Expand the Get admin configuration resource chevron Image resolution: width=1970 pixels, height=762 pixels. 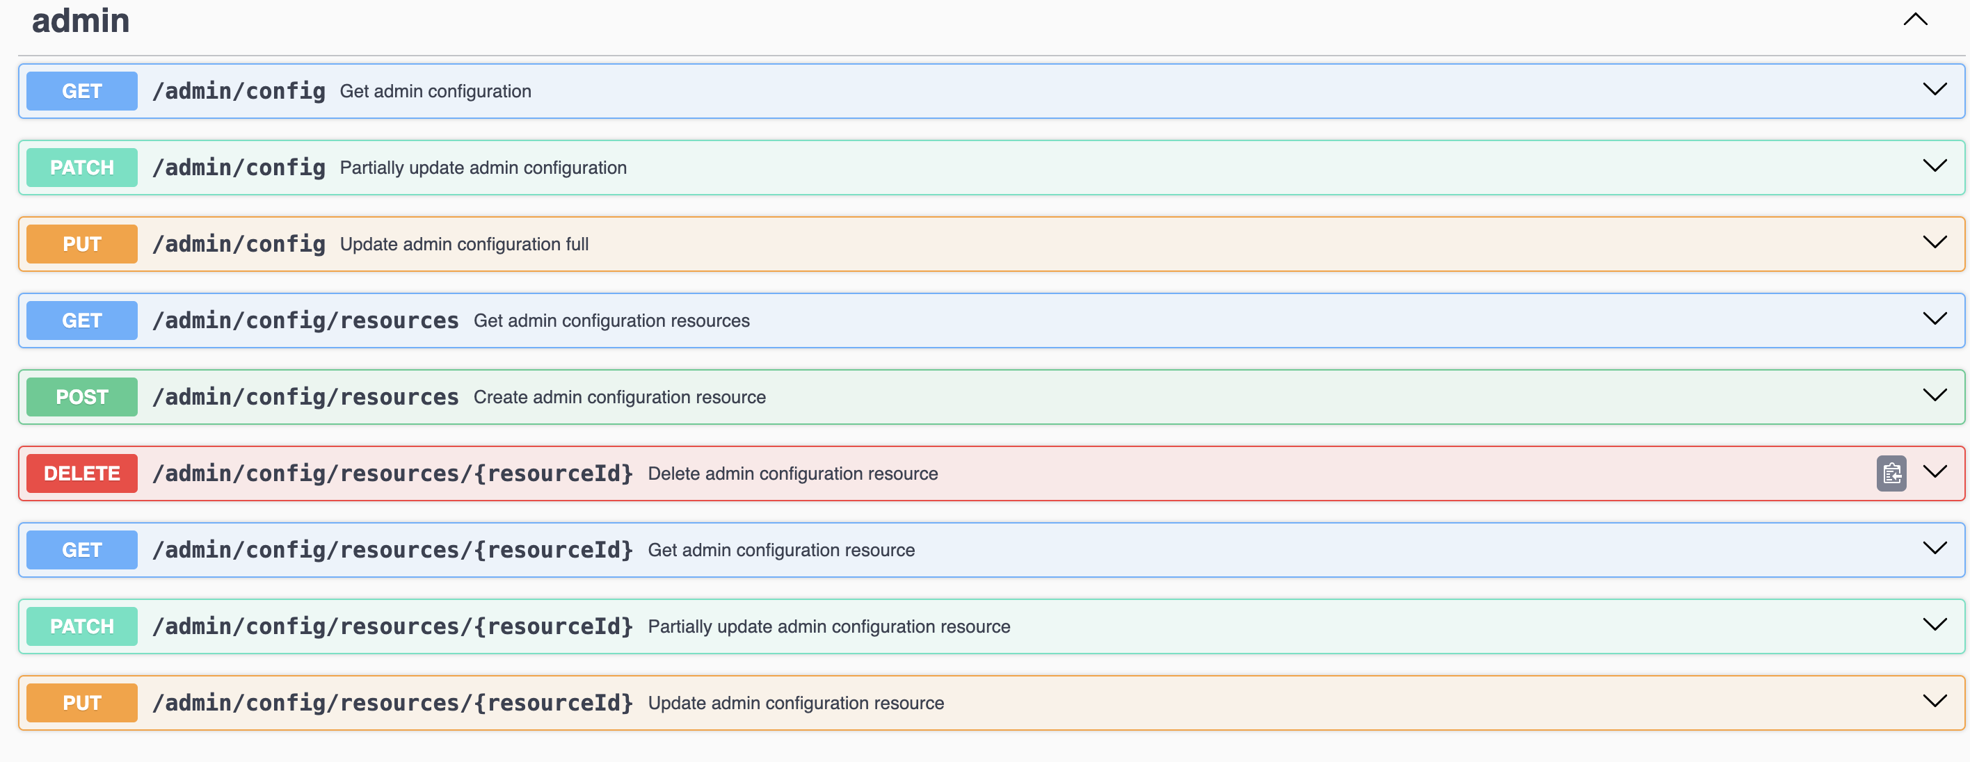point(1934,548)
